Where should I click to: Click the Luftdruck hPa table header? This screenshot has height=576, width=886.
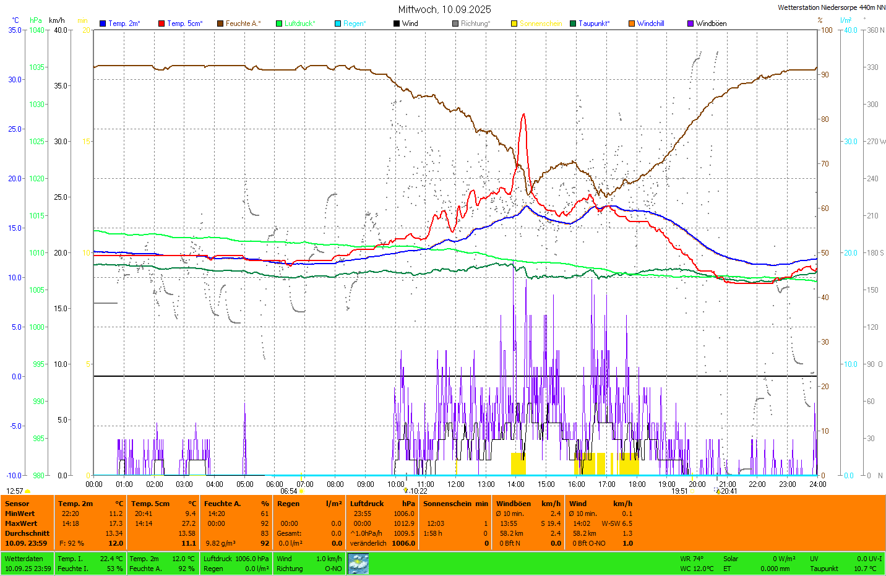382,504
